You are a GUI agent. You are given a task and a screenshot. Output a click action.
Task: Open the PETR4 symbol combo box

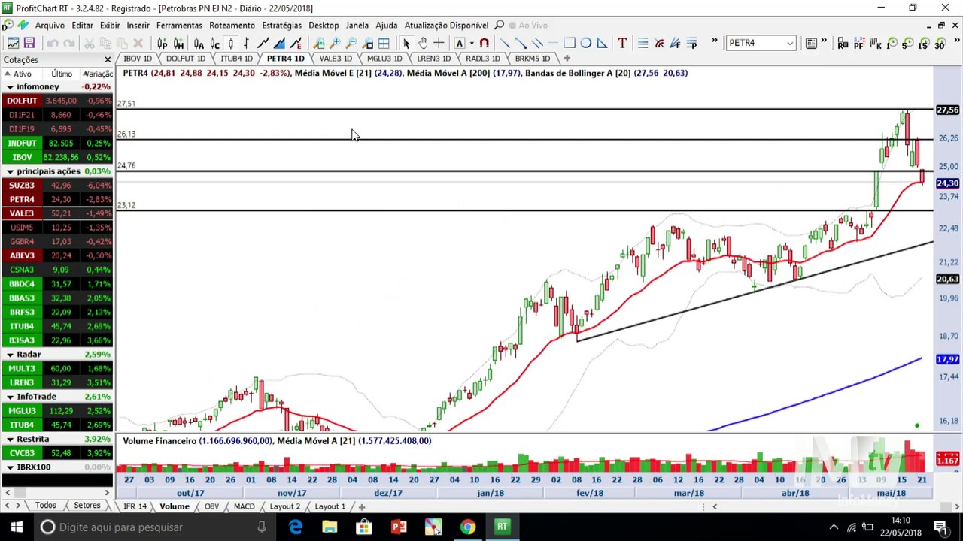click(761, 43)
